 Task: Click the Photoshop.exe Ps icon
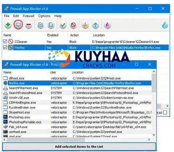5,117
